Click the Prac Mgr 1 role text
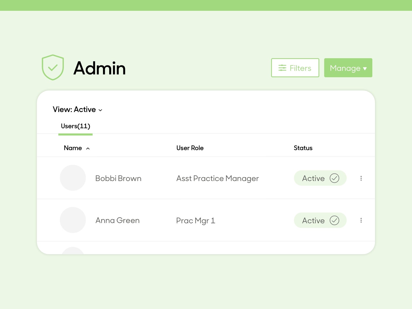Screen dimensions: 412x309 [x=195, y=221]
